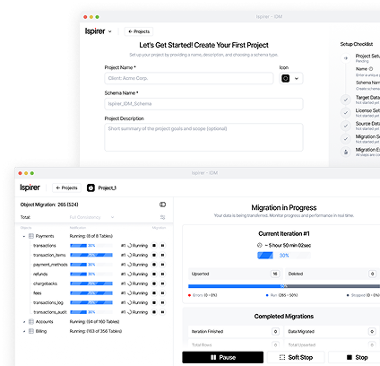Select the transactions_audit table row
Viewport: 380px width, 366px height.
99,312
